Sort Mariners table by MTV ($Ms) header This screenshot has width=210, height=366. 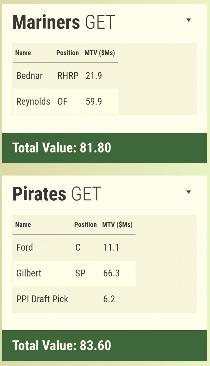point(100,53)
